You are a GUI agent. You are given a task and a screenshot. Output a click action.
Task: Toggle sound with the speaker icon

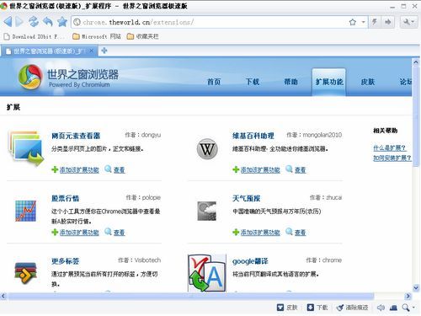tap(381, 308)
